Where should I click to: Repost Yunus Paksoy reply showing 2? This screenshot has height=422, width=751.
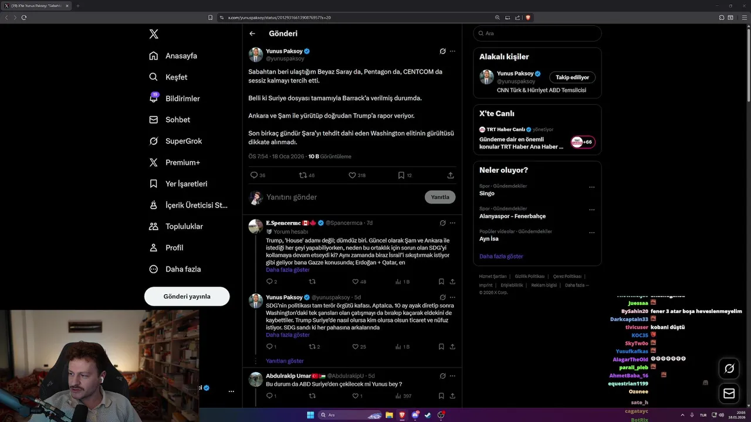click(x=314, y=347)
